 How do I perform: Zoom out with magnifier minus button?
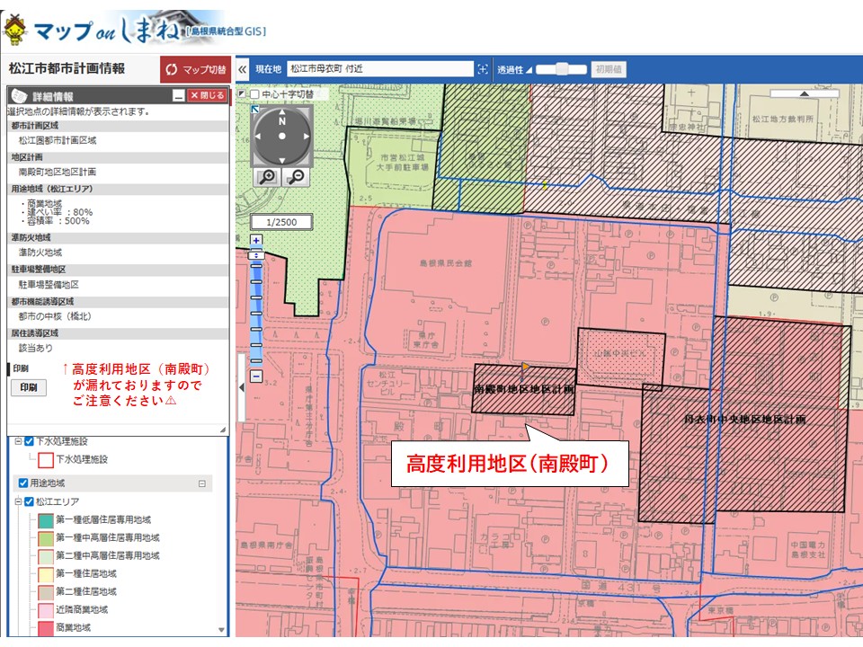coord(296,177)
